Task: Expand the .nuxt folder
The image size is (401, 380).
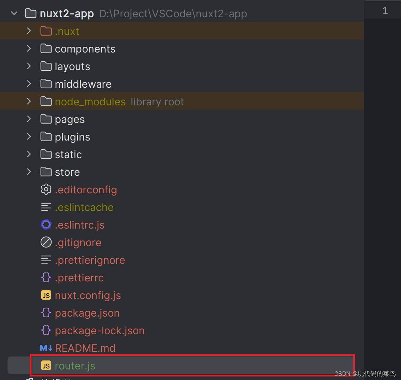Action: (x=29, y=31)
